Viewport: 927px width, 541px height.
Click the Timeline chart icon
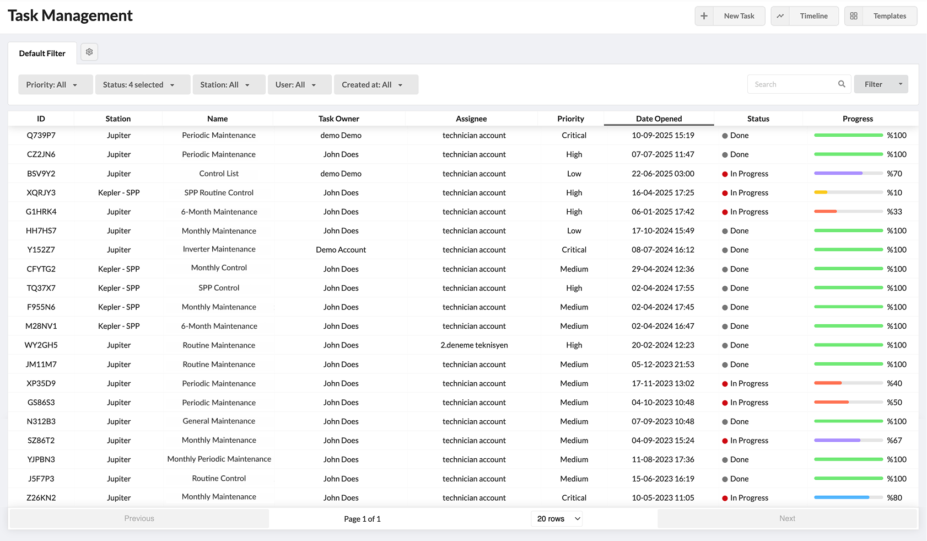click(780, 16)
